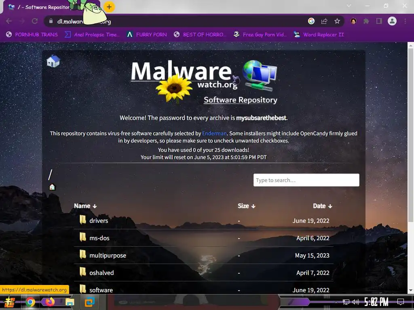Open File Explorer from the taskbar
Image resolution: width=414 pixels, height=310 pixels.
pyautogui.click(x=70, y=302)
